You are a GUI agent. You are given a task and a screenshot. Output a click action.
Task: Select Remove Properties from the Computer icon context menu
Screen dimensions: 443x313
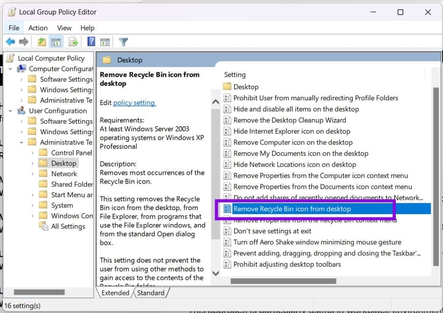click(x=321, y=176)
